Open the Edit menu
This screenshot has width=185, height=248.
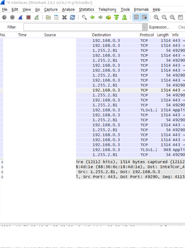15,9
